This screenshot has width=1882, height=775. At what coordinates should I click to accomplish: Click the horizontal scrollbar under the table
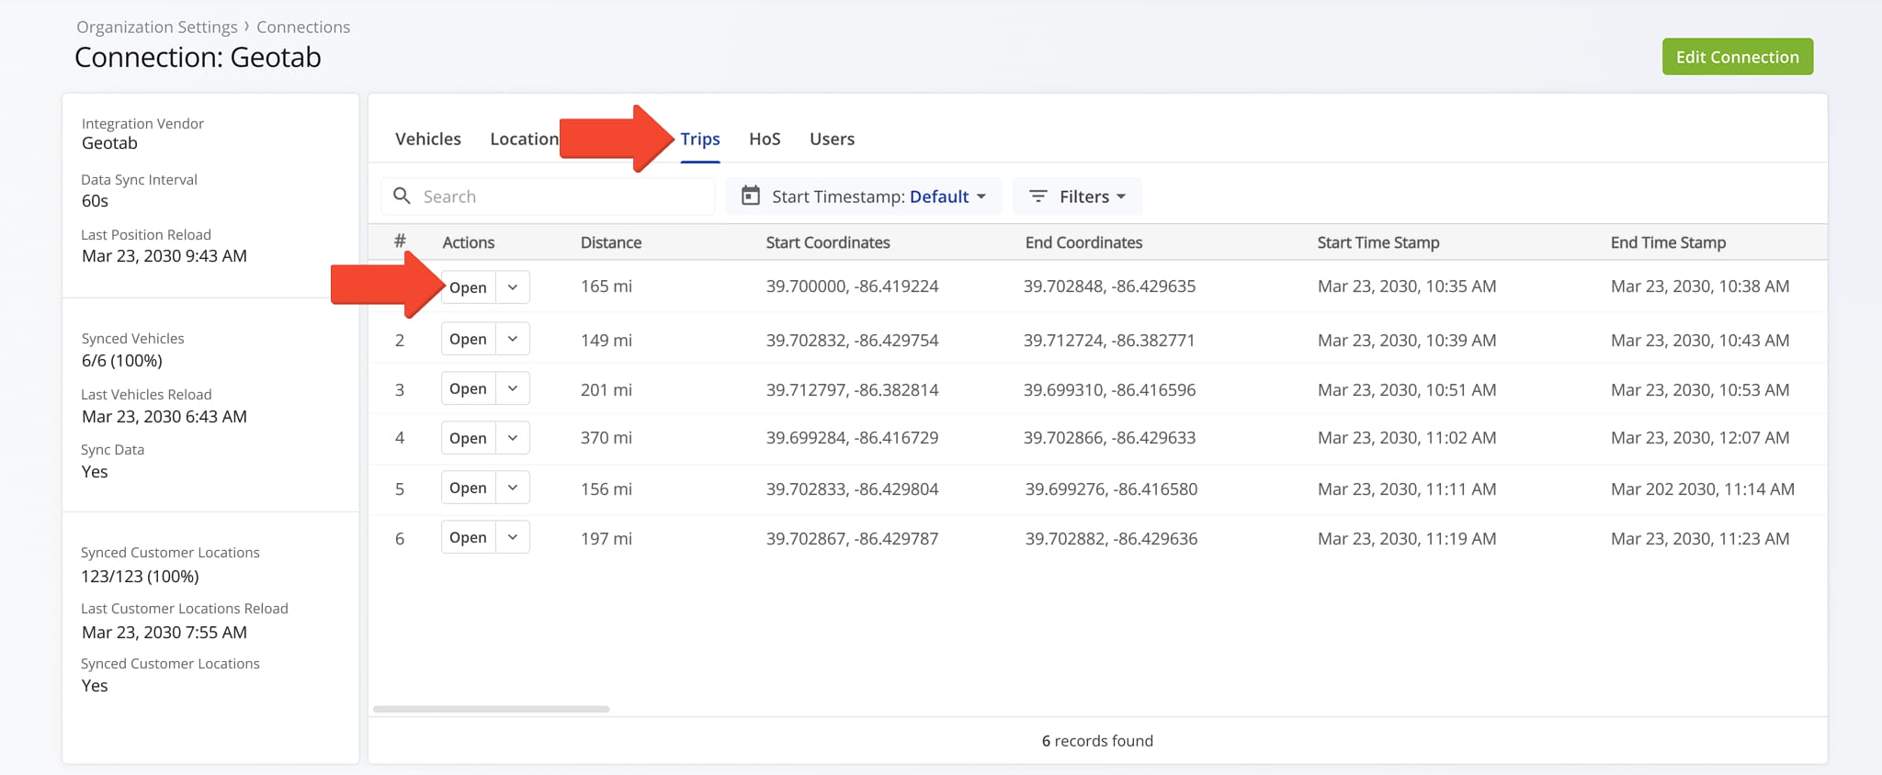coord(492,709)
